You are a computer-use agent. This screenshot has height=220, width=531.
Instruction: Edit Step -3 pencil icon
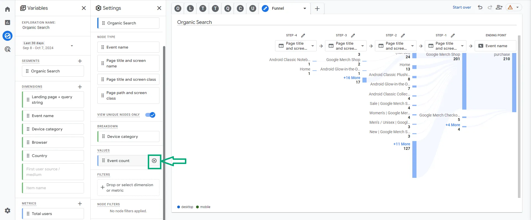(x=353, y=36)
